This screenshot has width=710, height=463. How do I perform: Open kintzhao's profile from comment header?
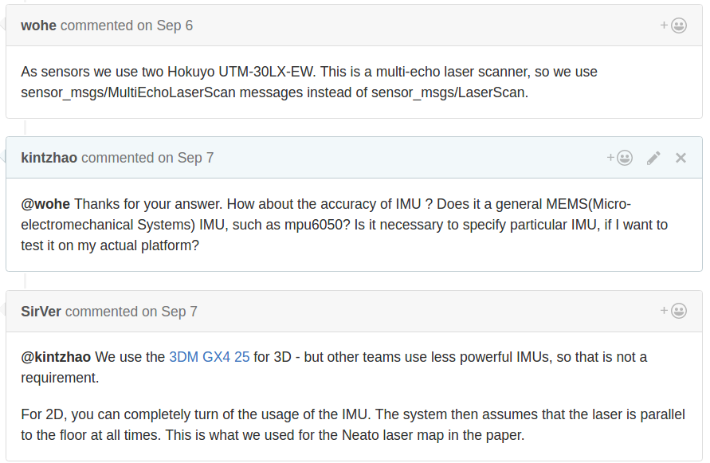coord(49,158)
